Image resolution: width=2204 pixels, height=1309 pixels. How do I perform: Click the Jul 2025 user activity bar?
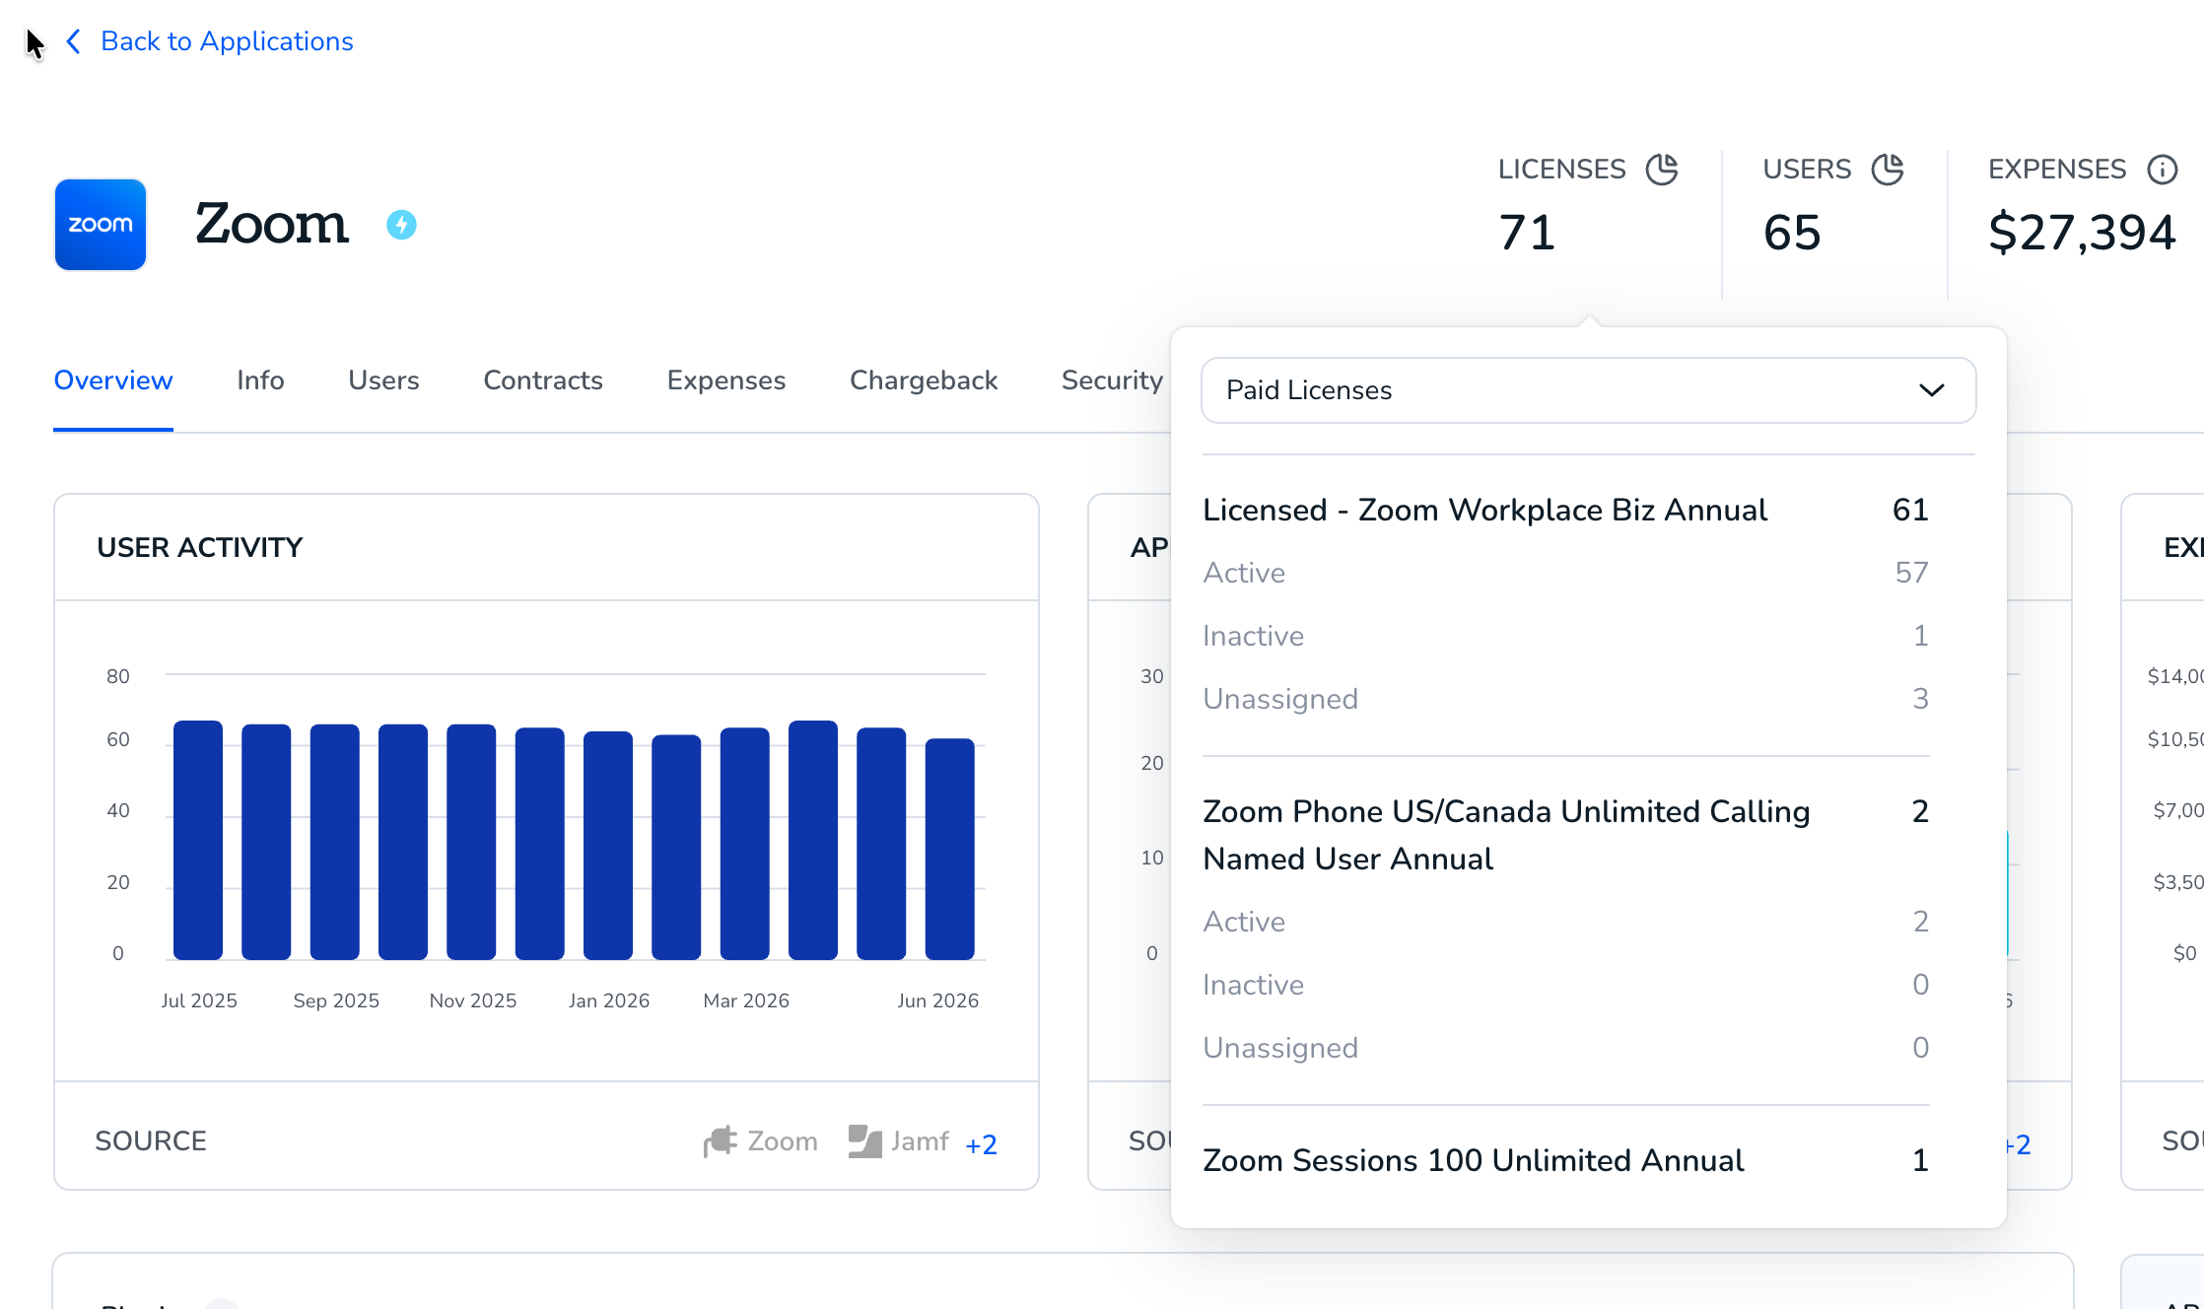198,840
